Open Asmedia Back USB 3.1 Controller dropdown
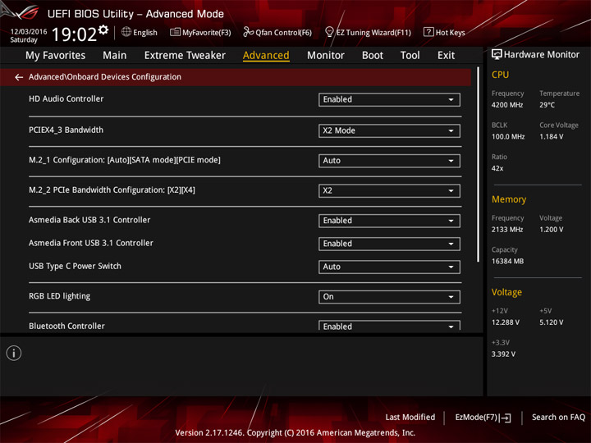This screenshot has width=591, height=443. tap(389, 221)
